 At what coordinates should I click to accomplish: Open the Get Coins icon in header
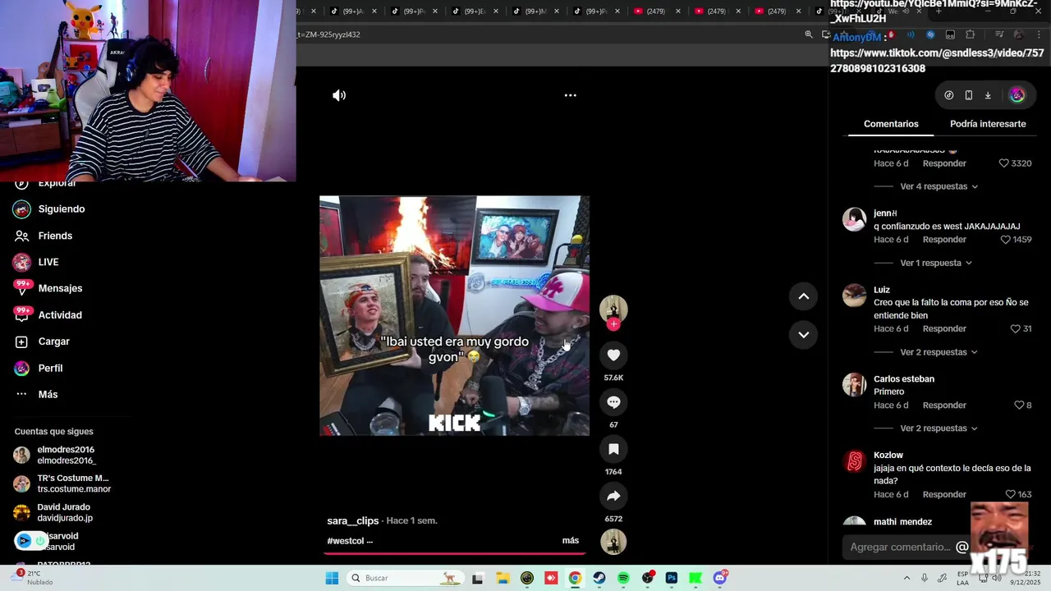949,95
